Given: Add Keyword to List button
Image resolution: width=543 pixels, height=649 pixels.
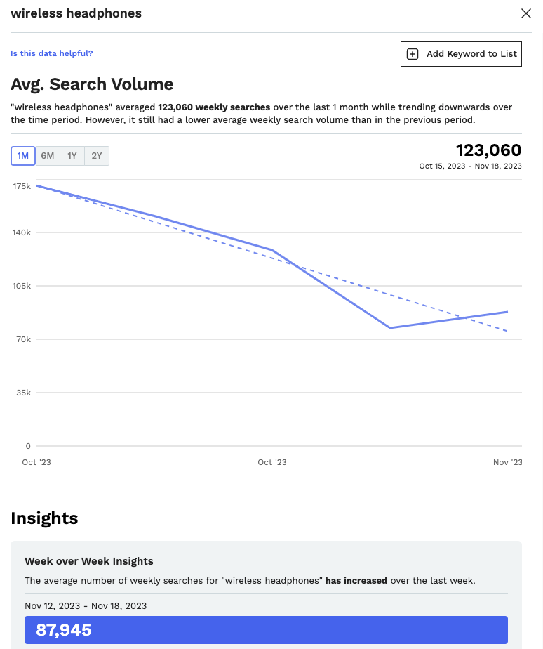Looking at the screenshot, I should point(461,54).
